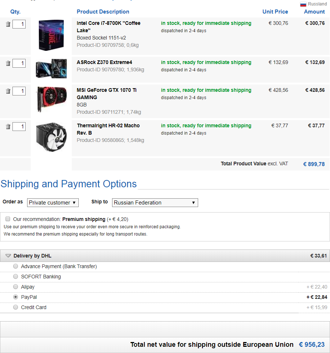Enable the Premium shipping checkbox
This screenshot has height=353, width=330.
pos(8,219)
